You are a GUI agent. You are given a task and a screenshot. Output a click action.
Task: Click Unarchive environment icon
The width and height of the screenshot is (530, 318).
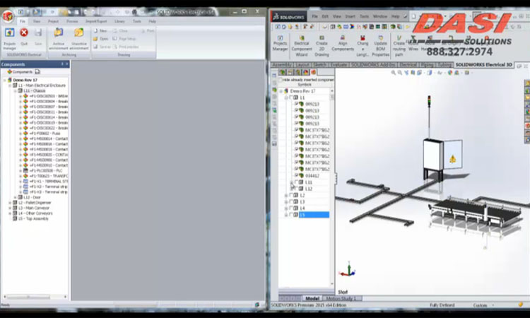[x=79, y=34]
